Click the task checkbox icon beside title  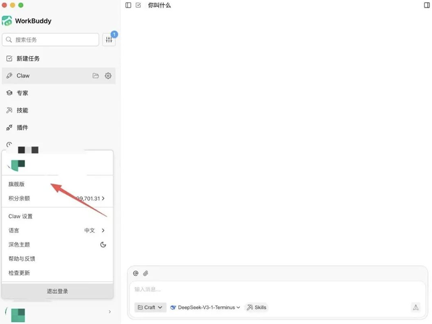click(138, 5)
